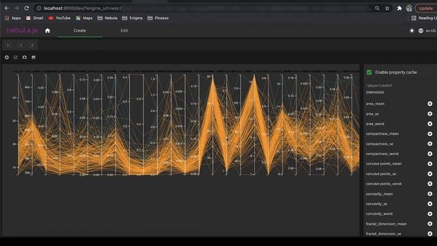This screenshot has width=437, height=246.
Task: Remove the concave points_se dimension
Action: (x=429, y=174)
